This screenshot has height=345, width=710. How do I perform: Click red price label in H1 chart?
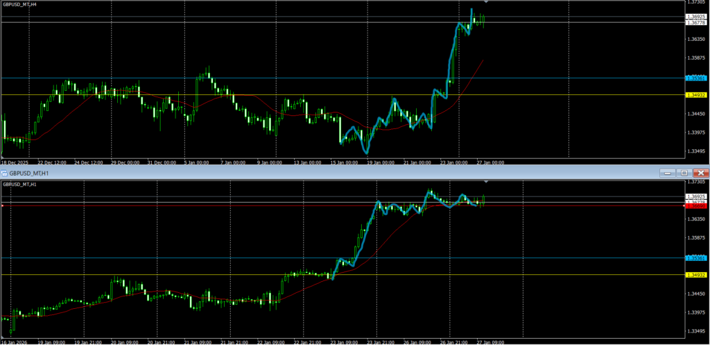coord(695,206)
